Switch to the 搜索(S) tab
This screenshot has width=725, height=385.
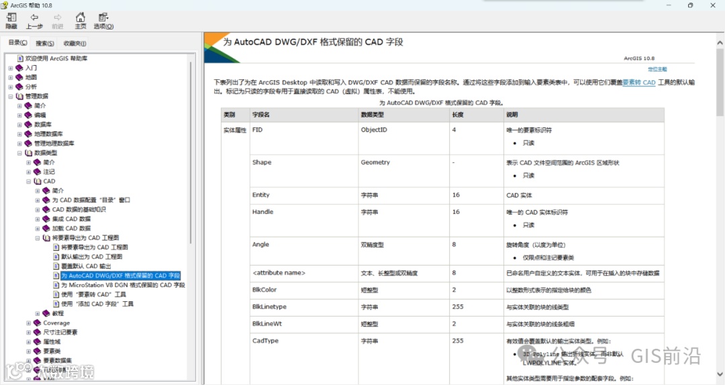[45, 43]
